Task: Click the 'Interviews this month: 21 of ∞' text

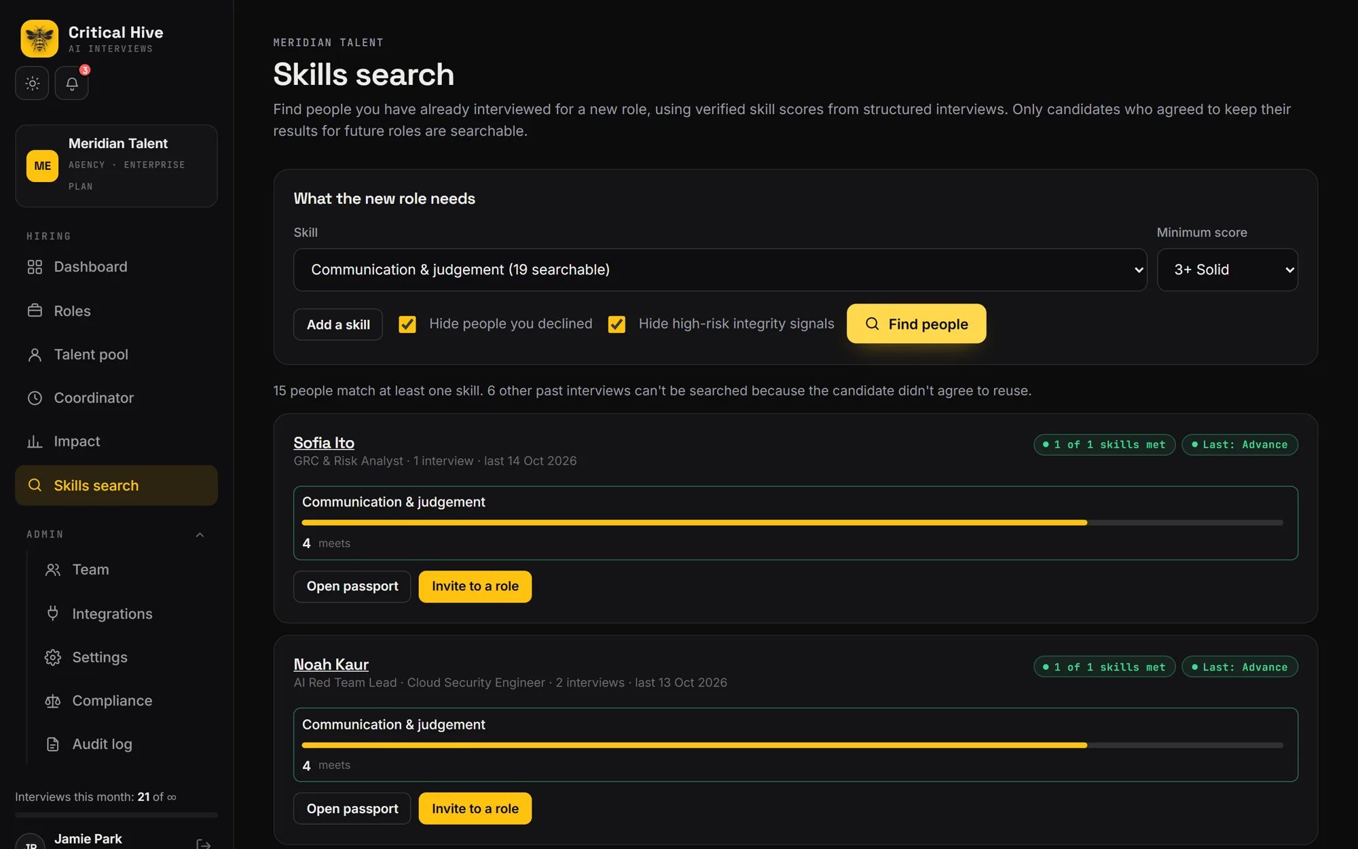Action: point(96,797)
